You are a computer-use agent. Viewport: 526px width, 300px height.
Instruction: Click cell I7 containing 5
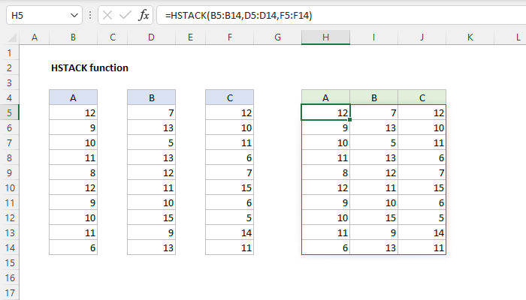point(373,143)
